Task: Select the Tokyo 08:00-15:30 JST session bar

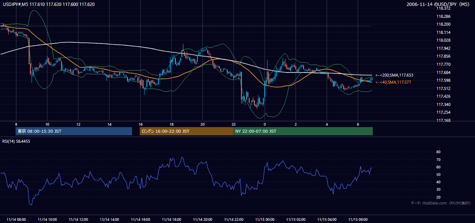Action: point(74,131)
